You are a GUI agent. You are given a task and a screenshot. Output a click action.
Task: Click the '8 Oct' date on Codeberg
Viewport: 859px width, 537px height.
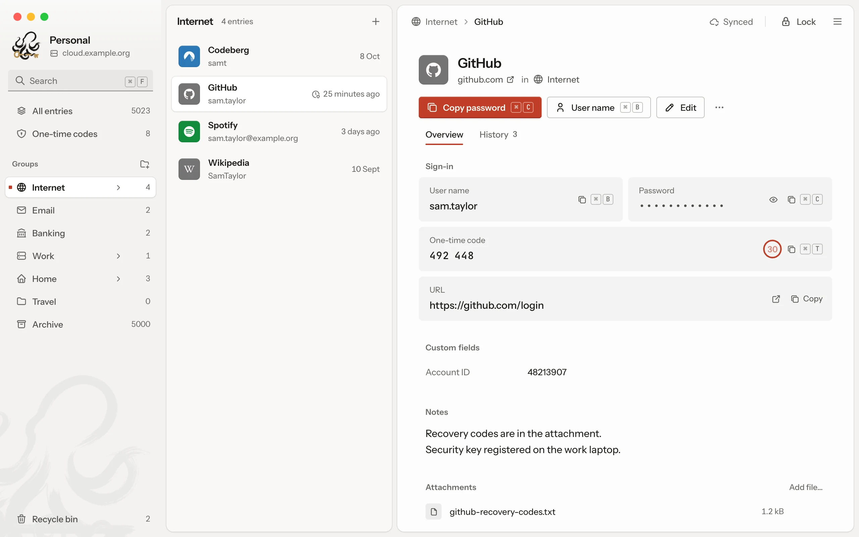pos(369,56)
